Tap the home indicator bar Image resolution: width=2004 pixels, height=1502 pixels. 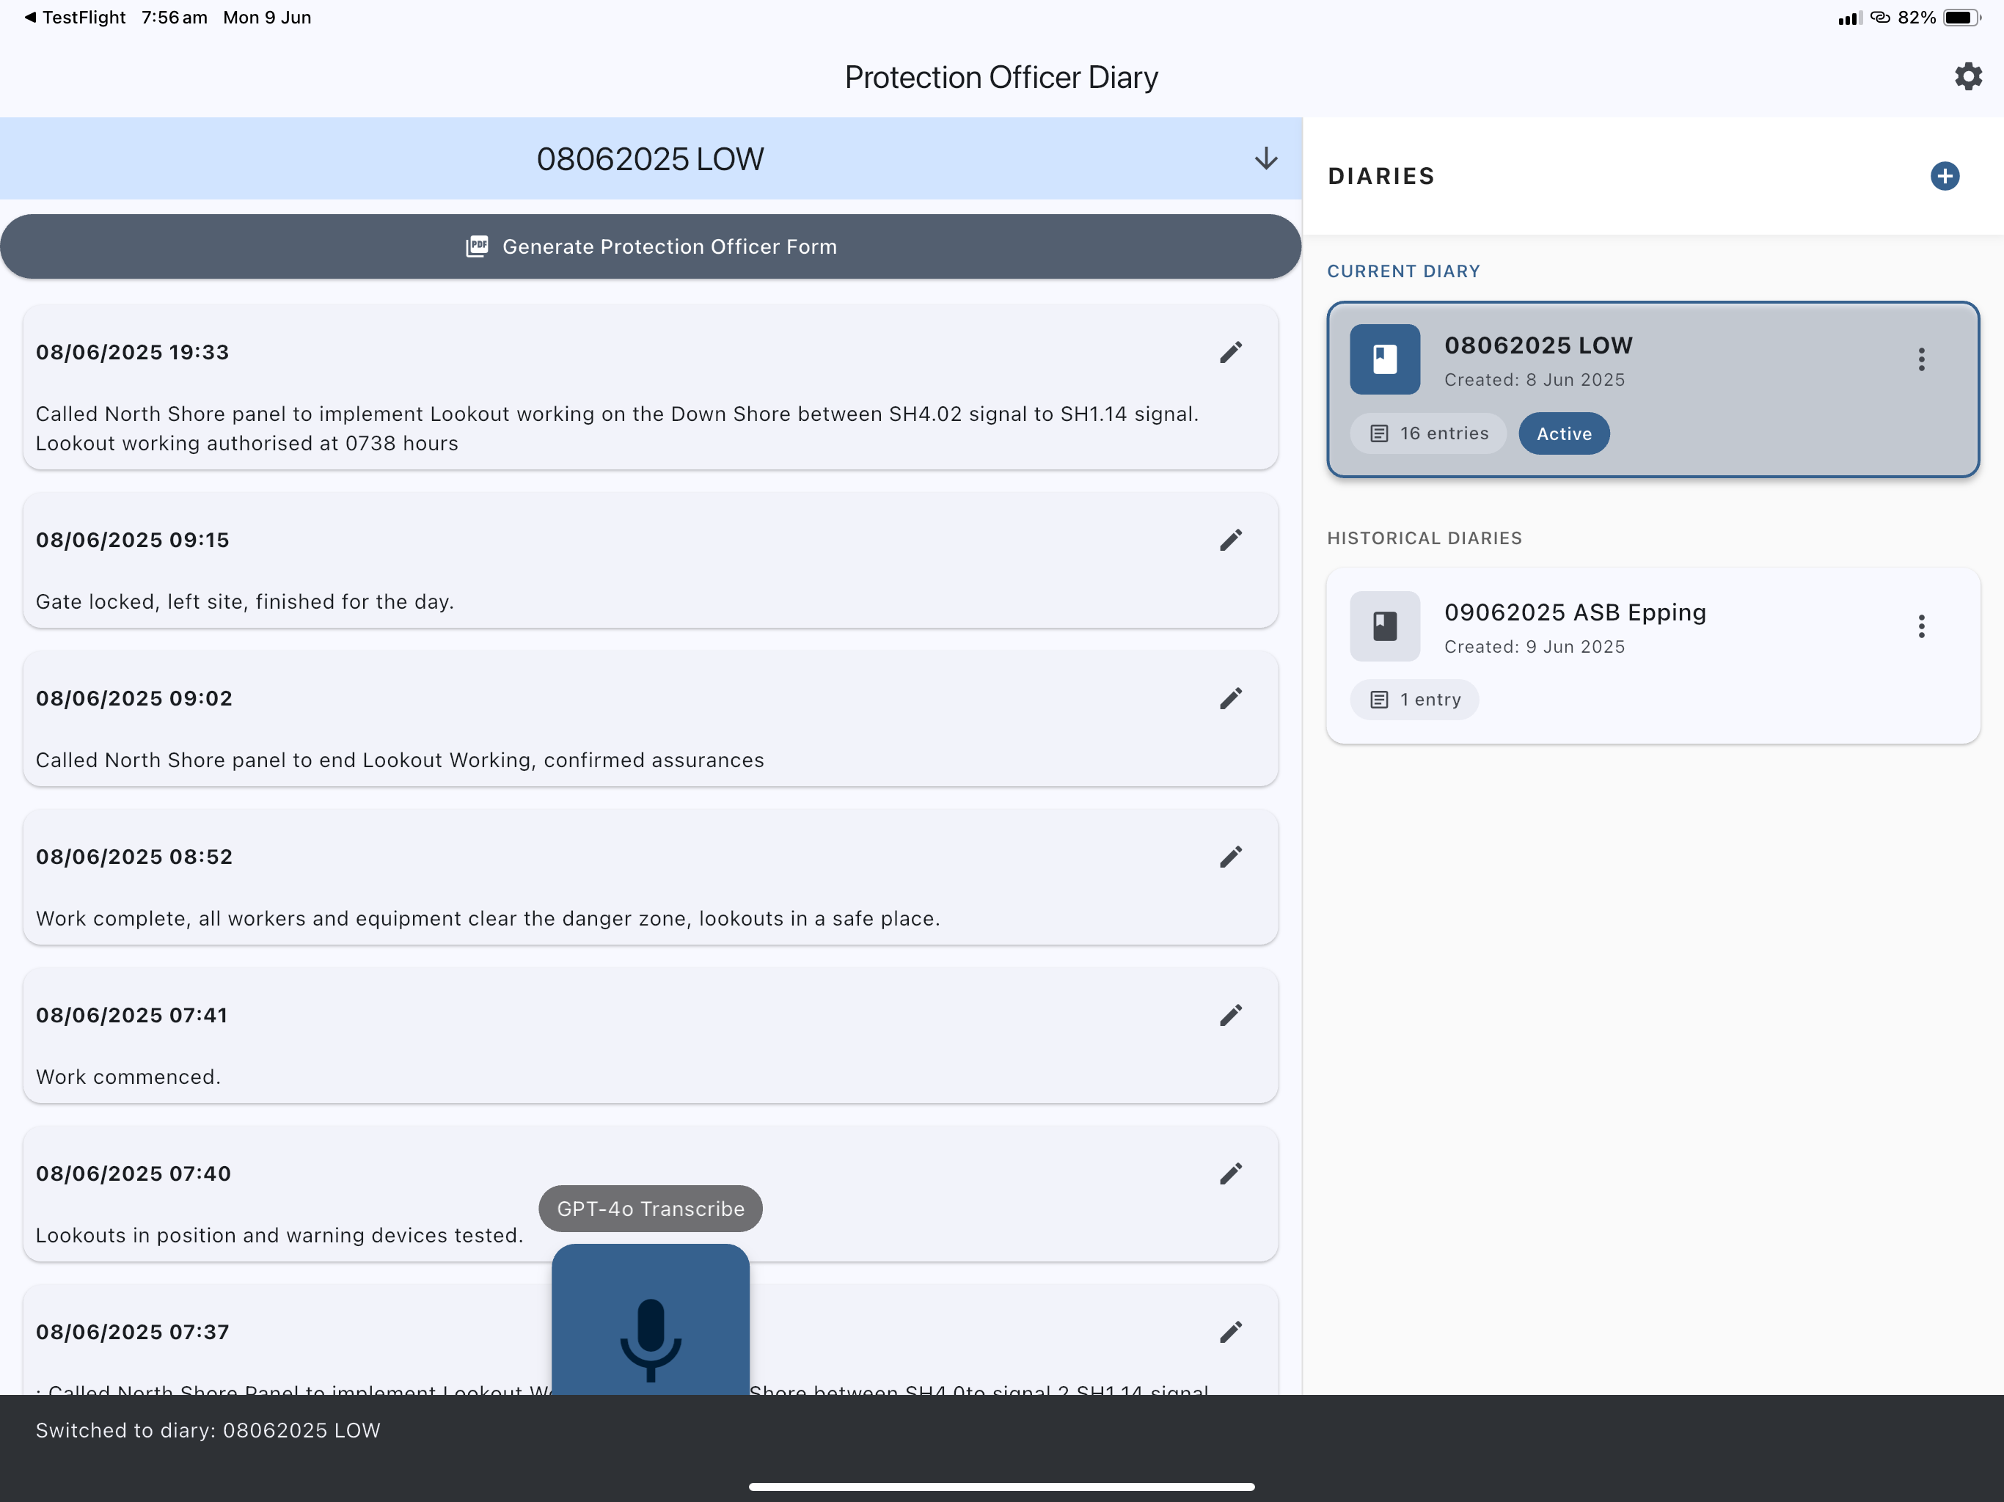pos(1001,1487)
